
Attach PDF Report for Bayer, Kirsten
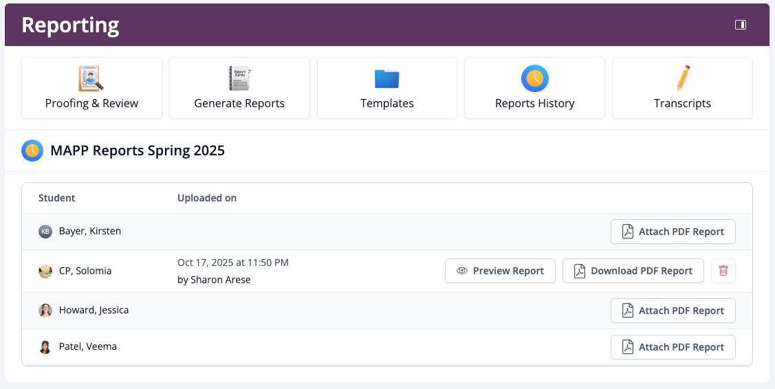pyautogui.click(x=673, y=232)
